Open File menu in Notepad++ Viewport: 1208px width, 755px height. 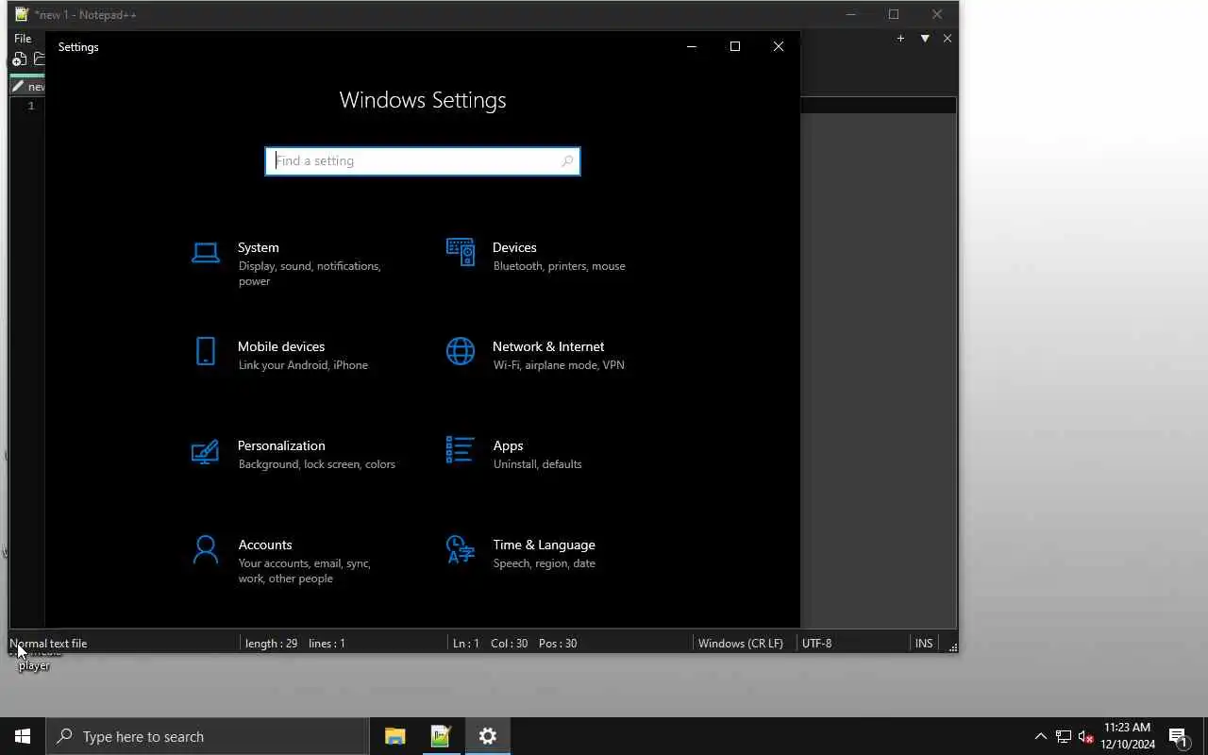click(x=23, y=39)
